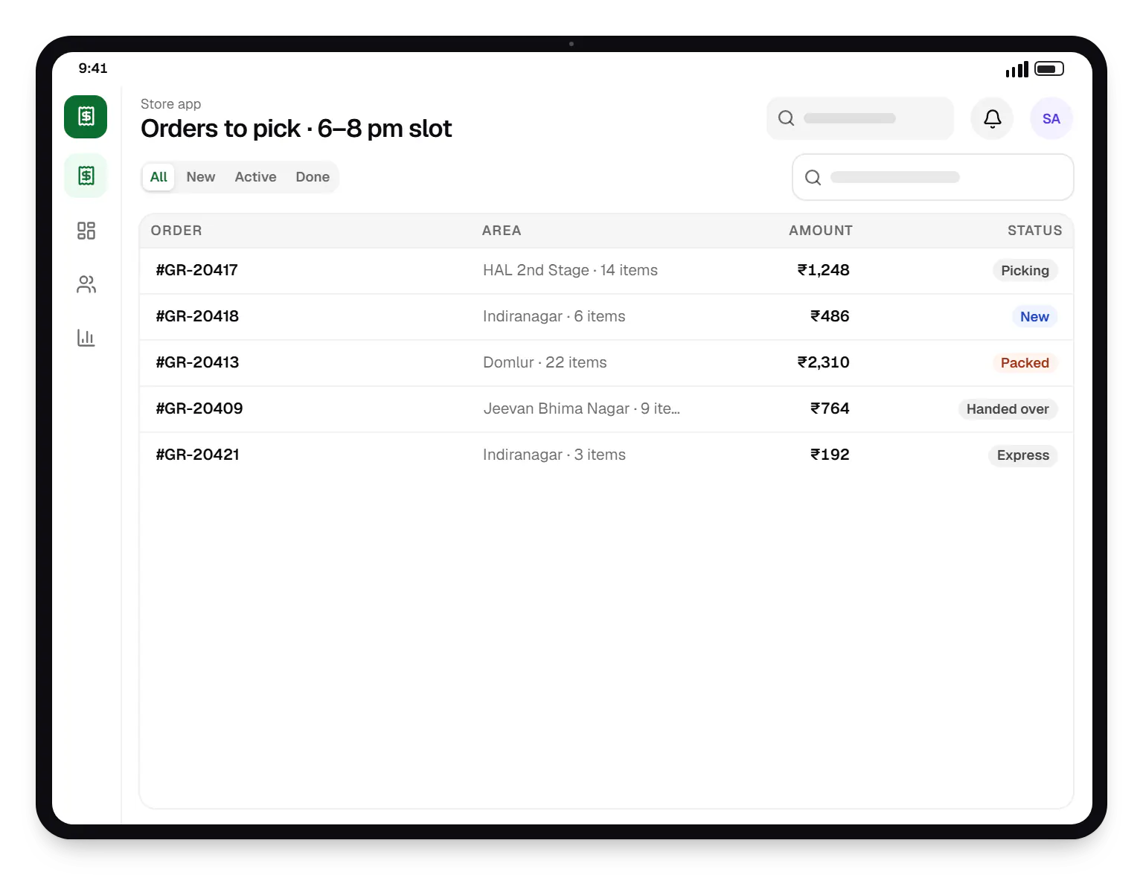
Task: Click the Store app breadcrumb label
Action: (170, 104)
